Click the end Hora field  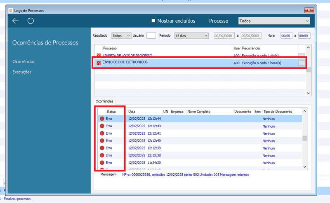(304, 36)
